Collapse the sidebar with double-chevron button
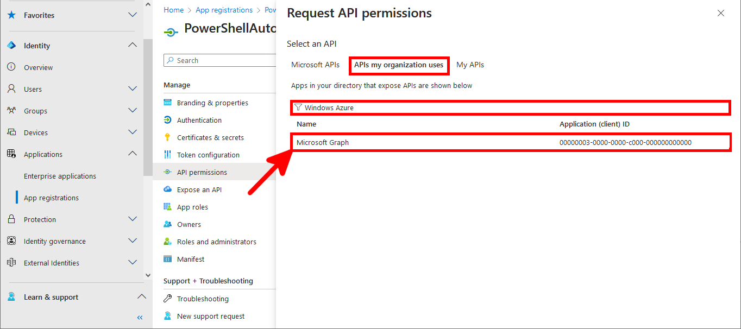Viewport: 741px width, 329px height. coord(140,318)
